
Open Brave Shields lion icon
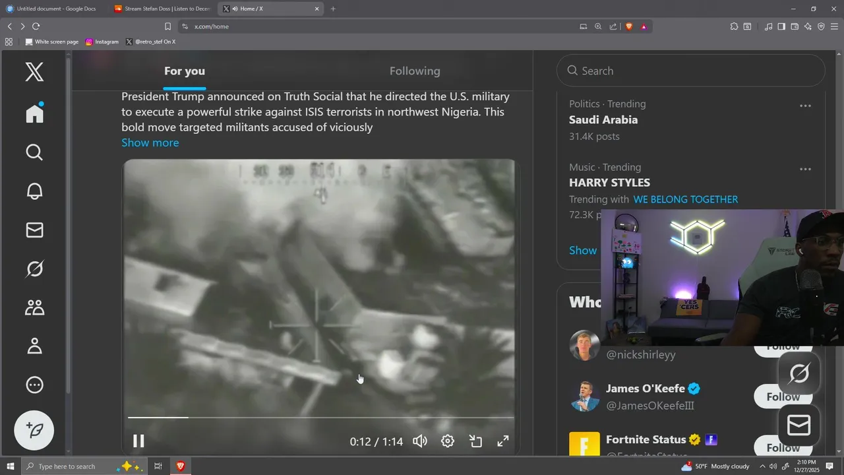point(628,26)
